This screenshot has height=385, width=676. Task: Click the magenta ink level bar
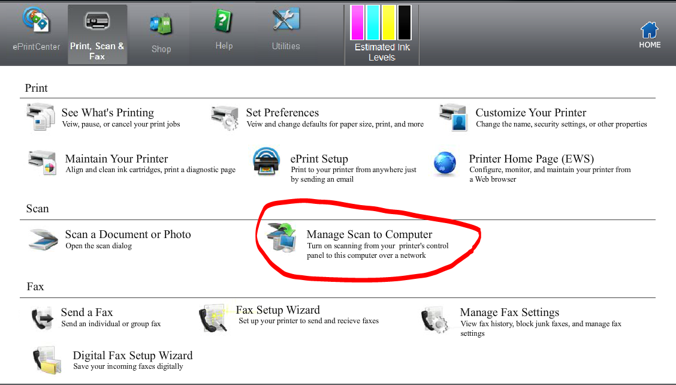coord(357,22)
